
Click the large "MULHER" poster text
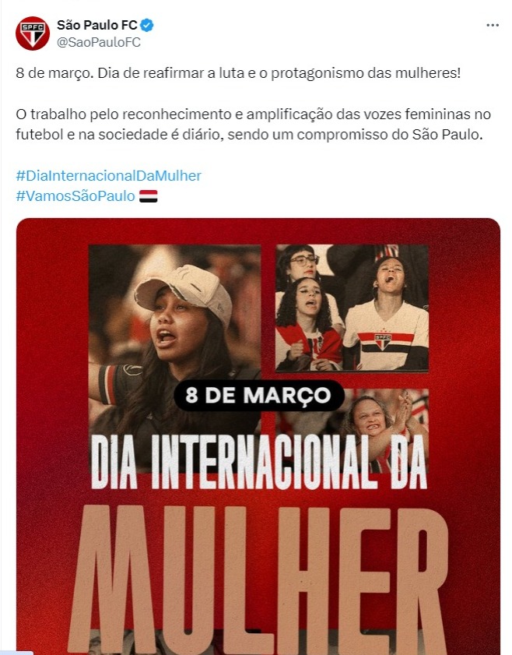click(258, 579)
